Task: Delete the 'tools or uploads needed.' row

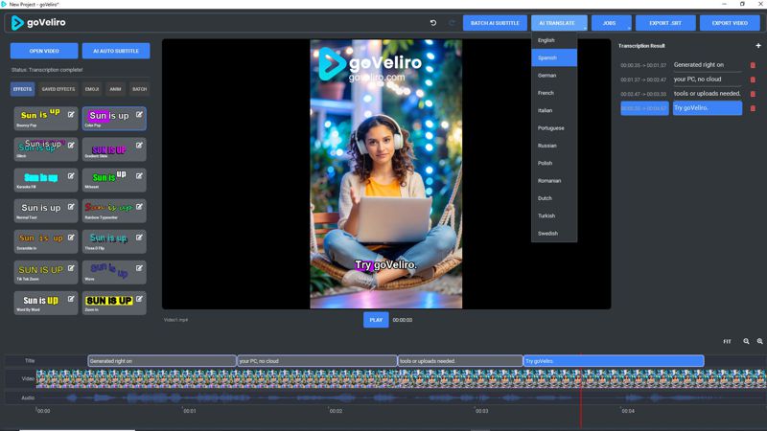Action: coord(753,94)
